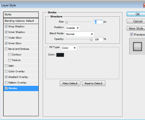The image size is (145, 120).
Task: Uncheck the Drop Shadow checkbox
Action: [6, 27]
